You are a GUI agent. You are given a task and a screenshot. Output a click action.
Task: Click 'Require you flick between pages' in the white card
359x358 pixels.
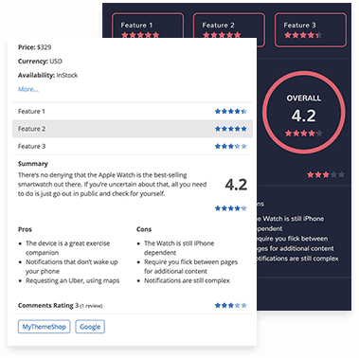point(191,266)
